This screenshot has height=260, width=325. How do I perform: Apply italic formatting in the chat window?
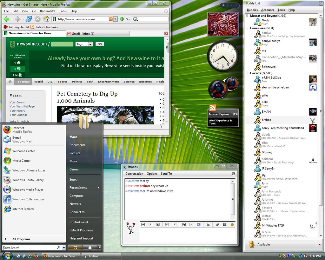coord(150,224)
